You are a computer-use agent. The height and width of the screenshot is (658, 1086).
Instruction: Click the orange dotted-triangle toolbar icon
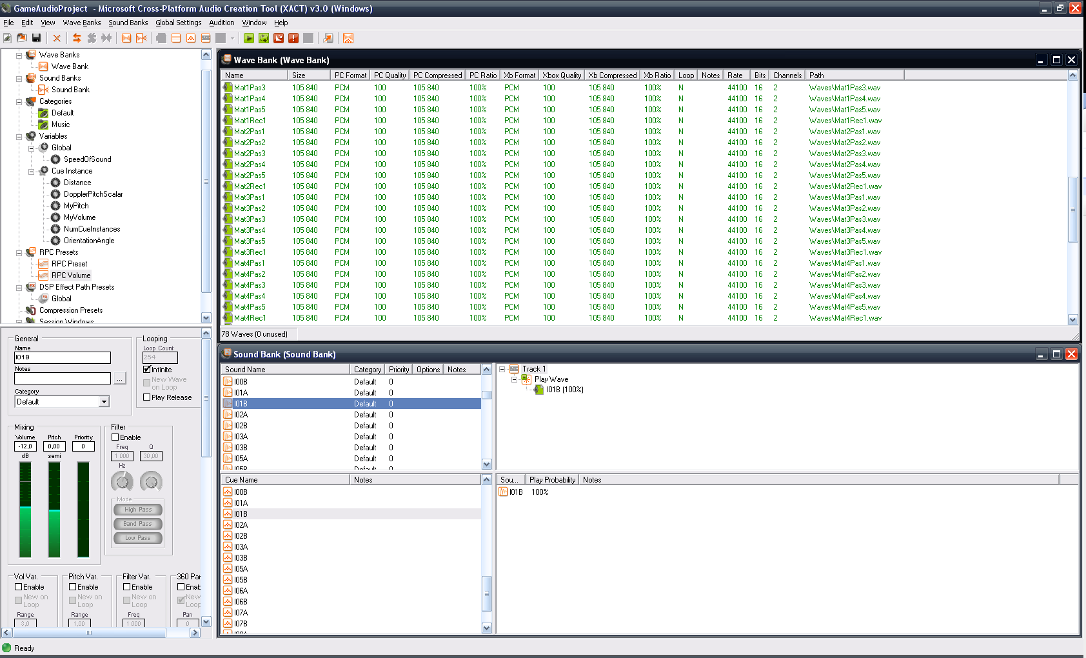tap(191, 38)
